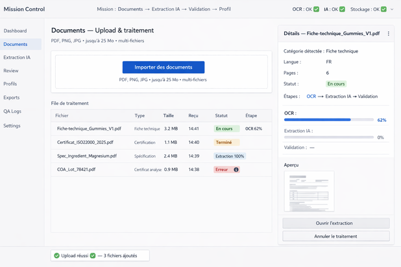Go to QA Logs in sidebar
The image size is (401, 267).
click(x=12, y=111)
